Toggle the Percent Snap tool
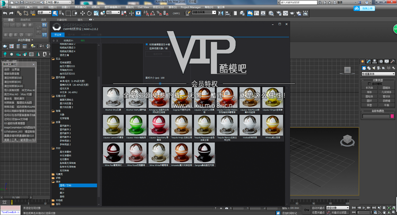This screenshot has width=397, height=215. 159,13
